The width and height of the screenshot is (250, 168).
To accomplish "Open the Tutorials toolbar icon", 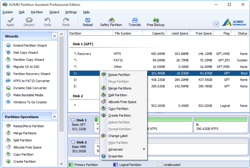I will click(135, 20).
